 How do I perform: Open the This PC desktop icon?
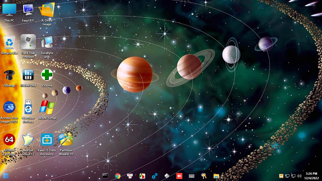click(x=9, y=13)
